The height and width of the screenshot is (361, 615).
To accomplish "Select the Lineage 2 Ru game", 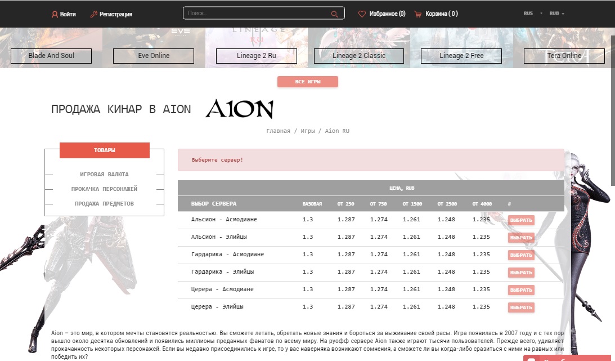I will click(x=256, y=56).
